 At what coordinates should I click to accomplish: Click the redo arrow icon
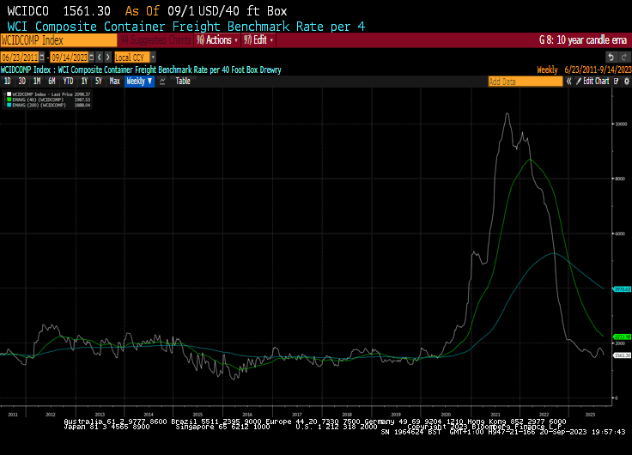pos(624,57)
